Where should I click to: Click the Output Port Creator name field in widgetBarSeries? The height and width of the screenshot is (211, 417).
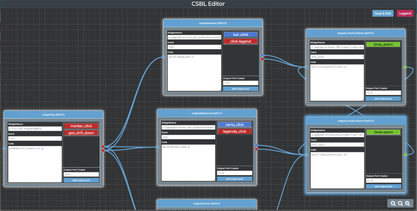[x=240, y=83]
